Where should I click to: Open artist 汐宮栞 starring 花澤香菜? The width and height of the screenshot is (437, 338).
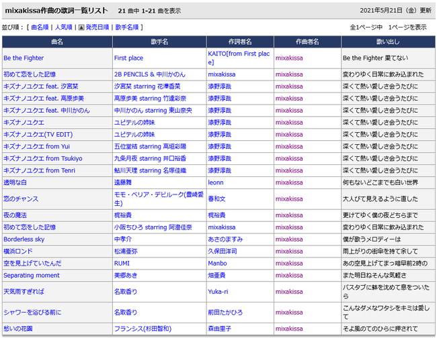coord(147,87)
